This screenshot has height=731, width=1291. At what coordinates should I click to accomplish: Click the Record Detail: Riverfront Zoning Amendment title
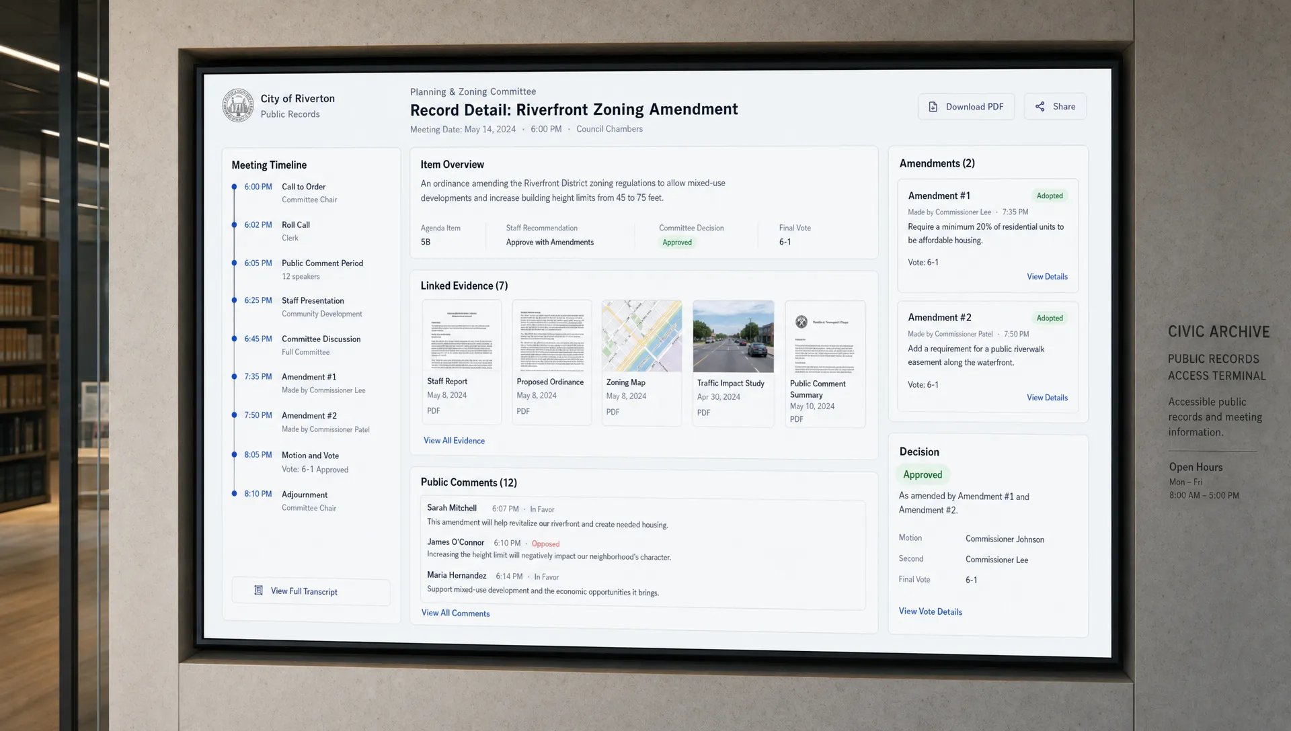574,110
